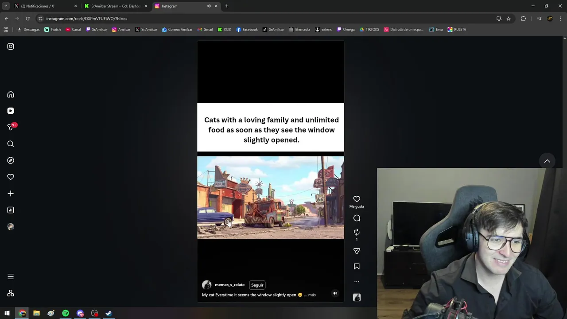The width and height of the screenshot is (567, 319).
Task: Pause the reel video
Action: point(270,171)
